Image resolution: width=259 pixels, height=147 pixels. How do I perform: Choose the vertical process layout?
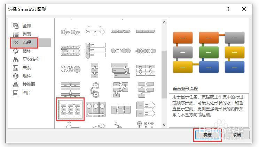click(x=95, y=70)
